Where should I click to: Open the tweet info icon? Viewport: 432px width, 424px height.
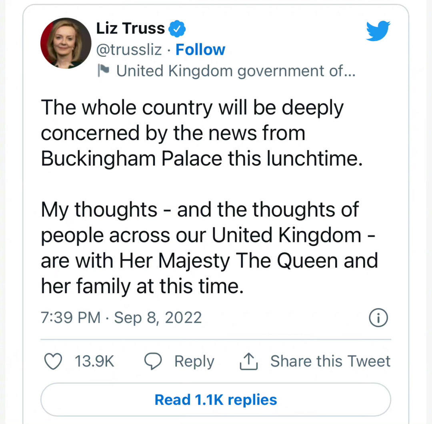tap(378, 318)
